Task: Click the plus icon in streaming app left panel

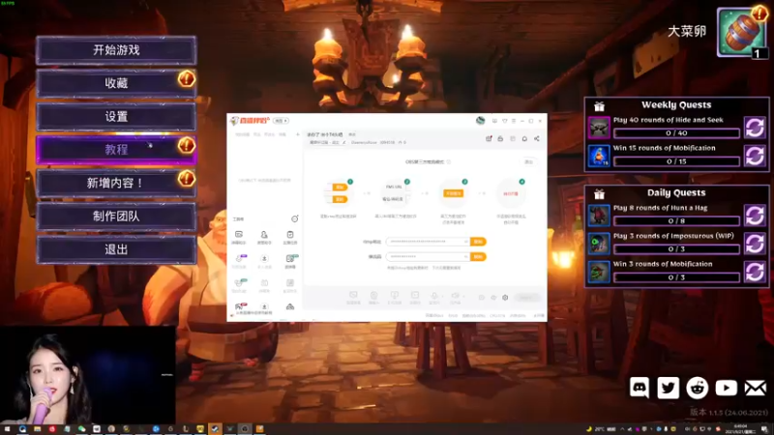Action: pyautogui.click(x=298, y=134)
